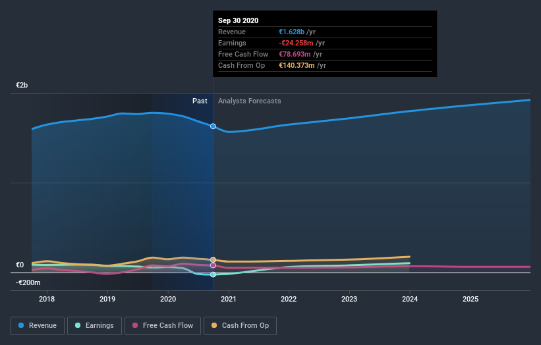
Task: Click the Free Cash Flow data point marker
Action: point(213,265)
